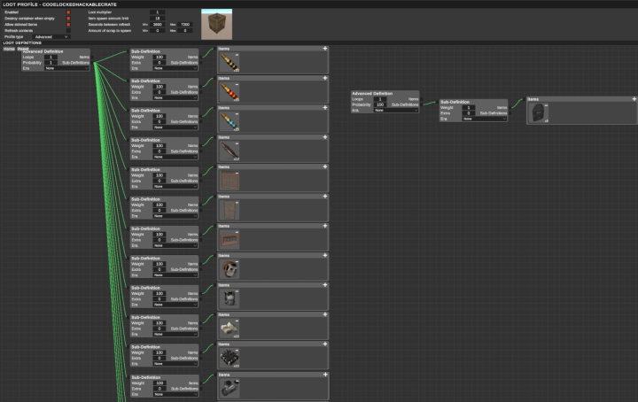The width and height of the screenshot is (638, 402).
Task: Edit Seconds between refresh Min field
Action: coord(158,25)
